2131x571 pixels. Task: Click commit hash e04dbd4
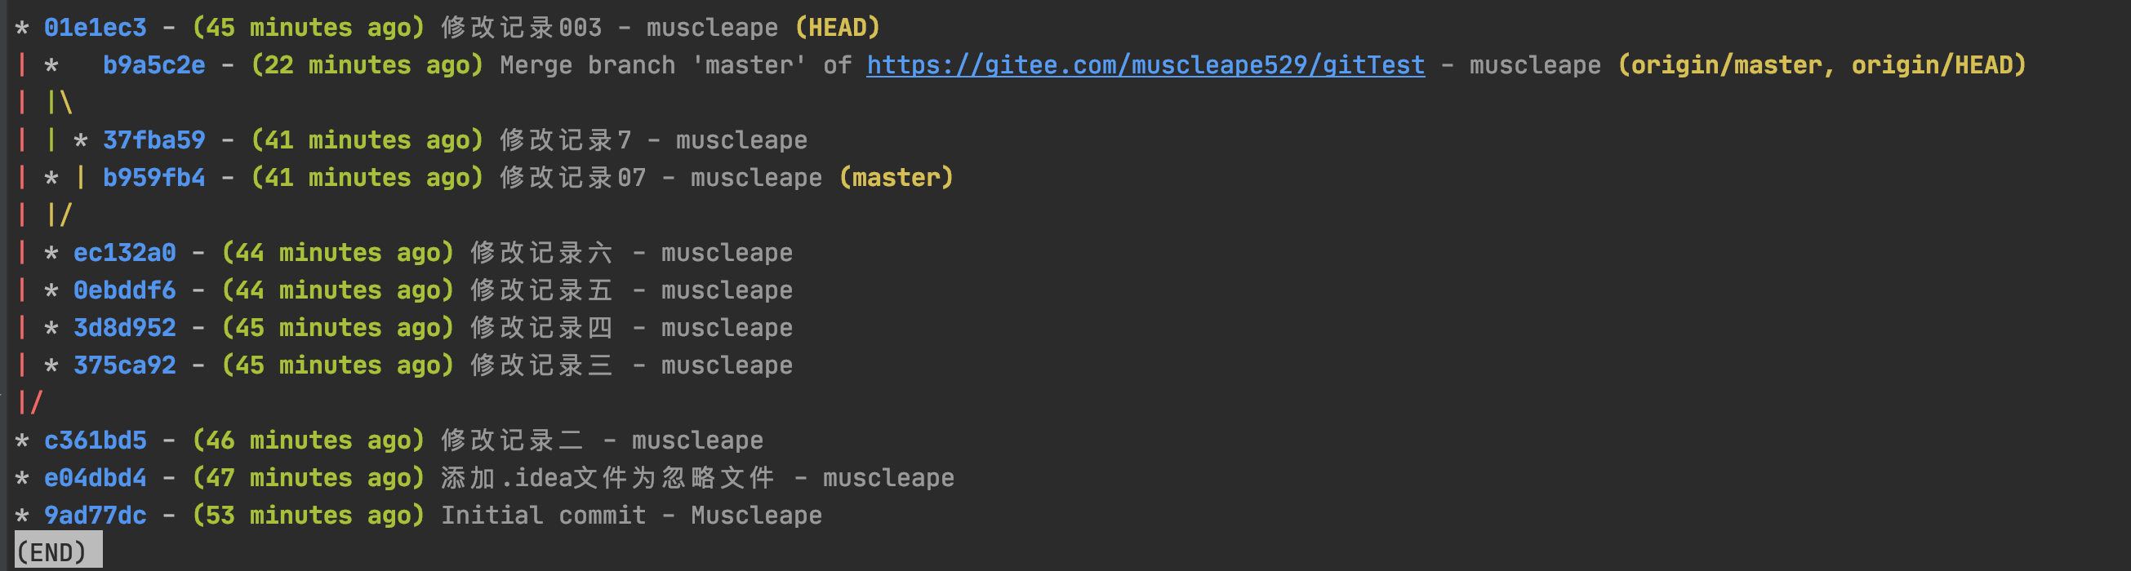pyautogui.click(x=96, y=478)
